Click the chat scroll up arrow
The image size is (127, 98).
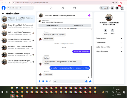click(x=91, y=29)
